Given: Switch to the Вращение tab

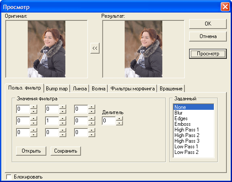Looking at the screenshot, I should (171, 89).
